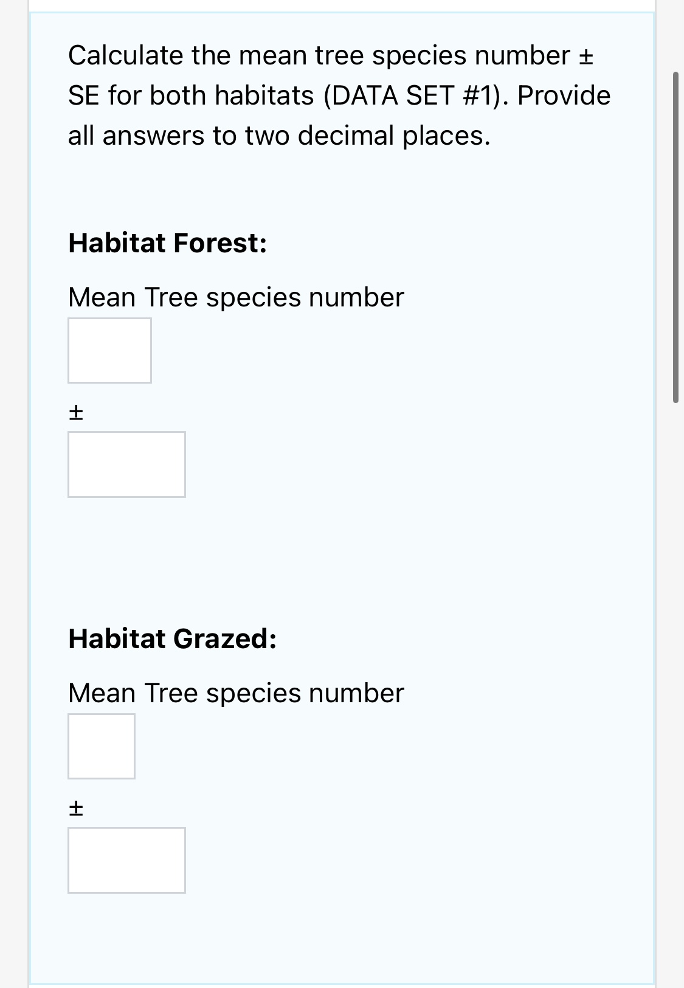684x988 pixels.
Task: Click the Grazed standard error input box
Action: click(x=126, y=860)
